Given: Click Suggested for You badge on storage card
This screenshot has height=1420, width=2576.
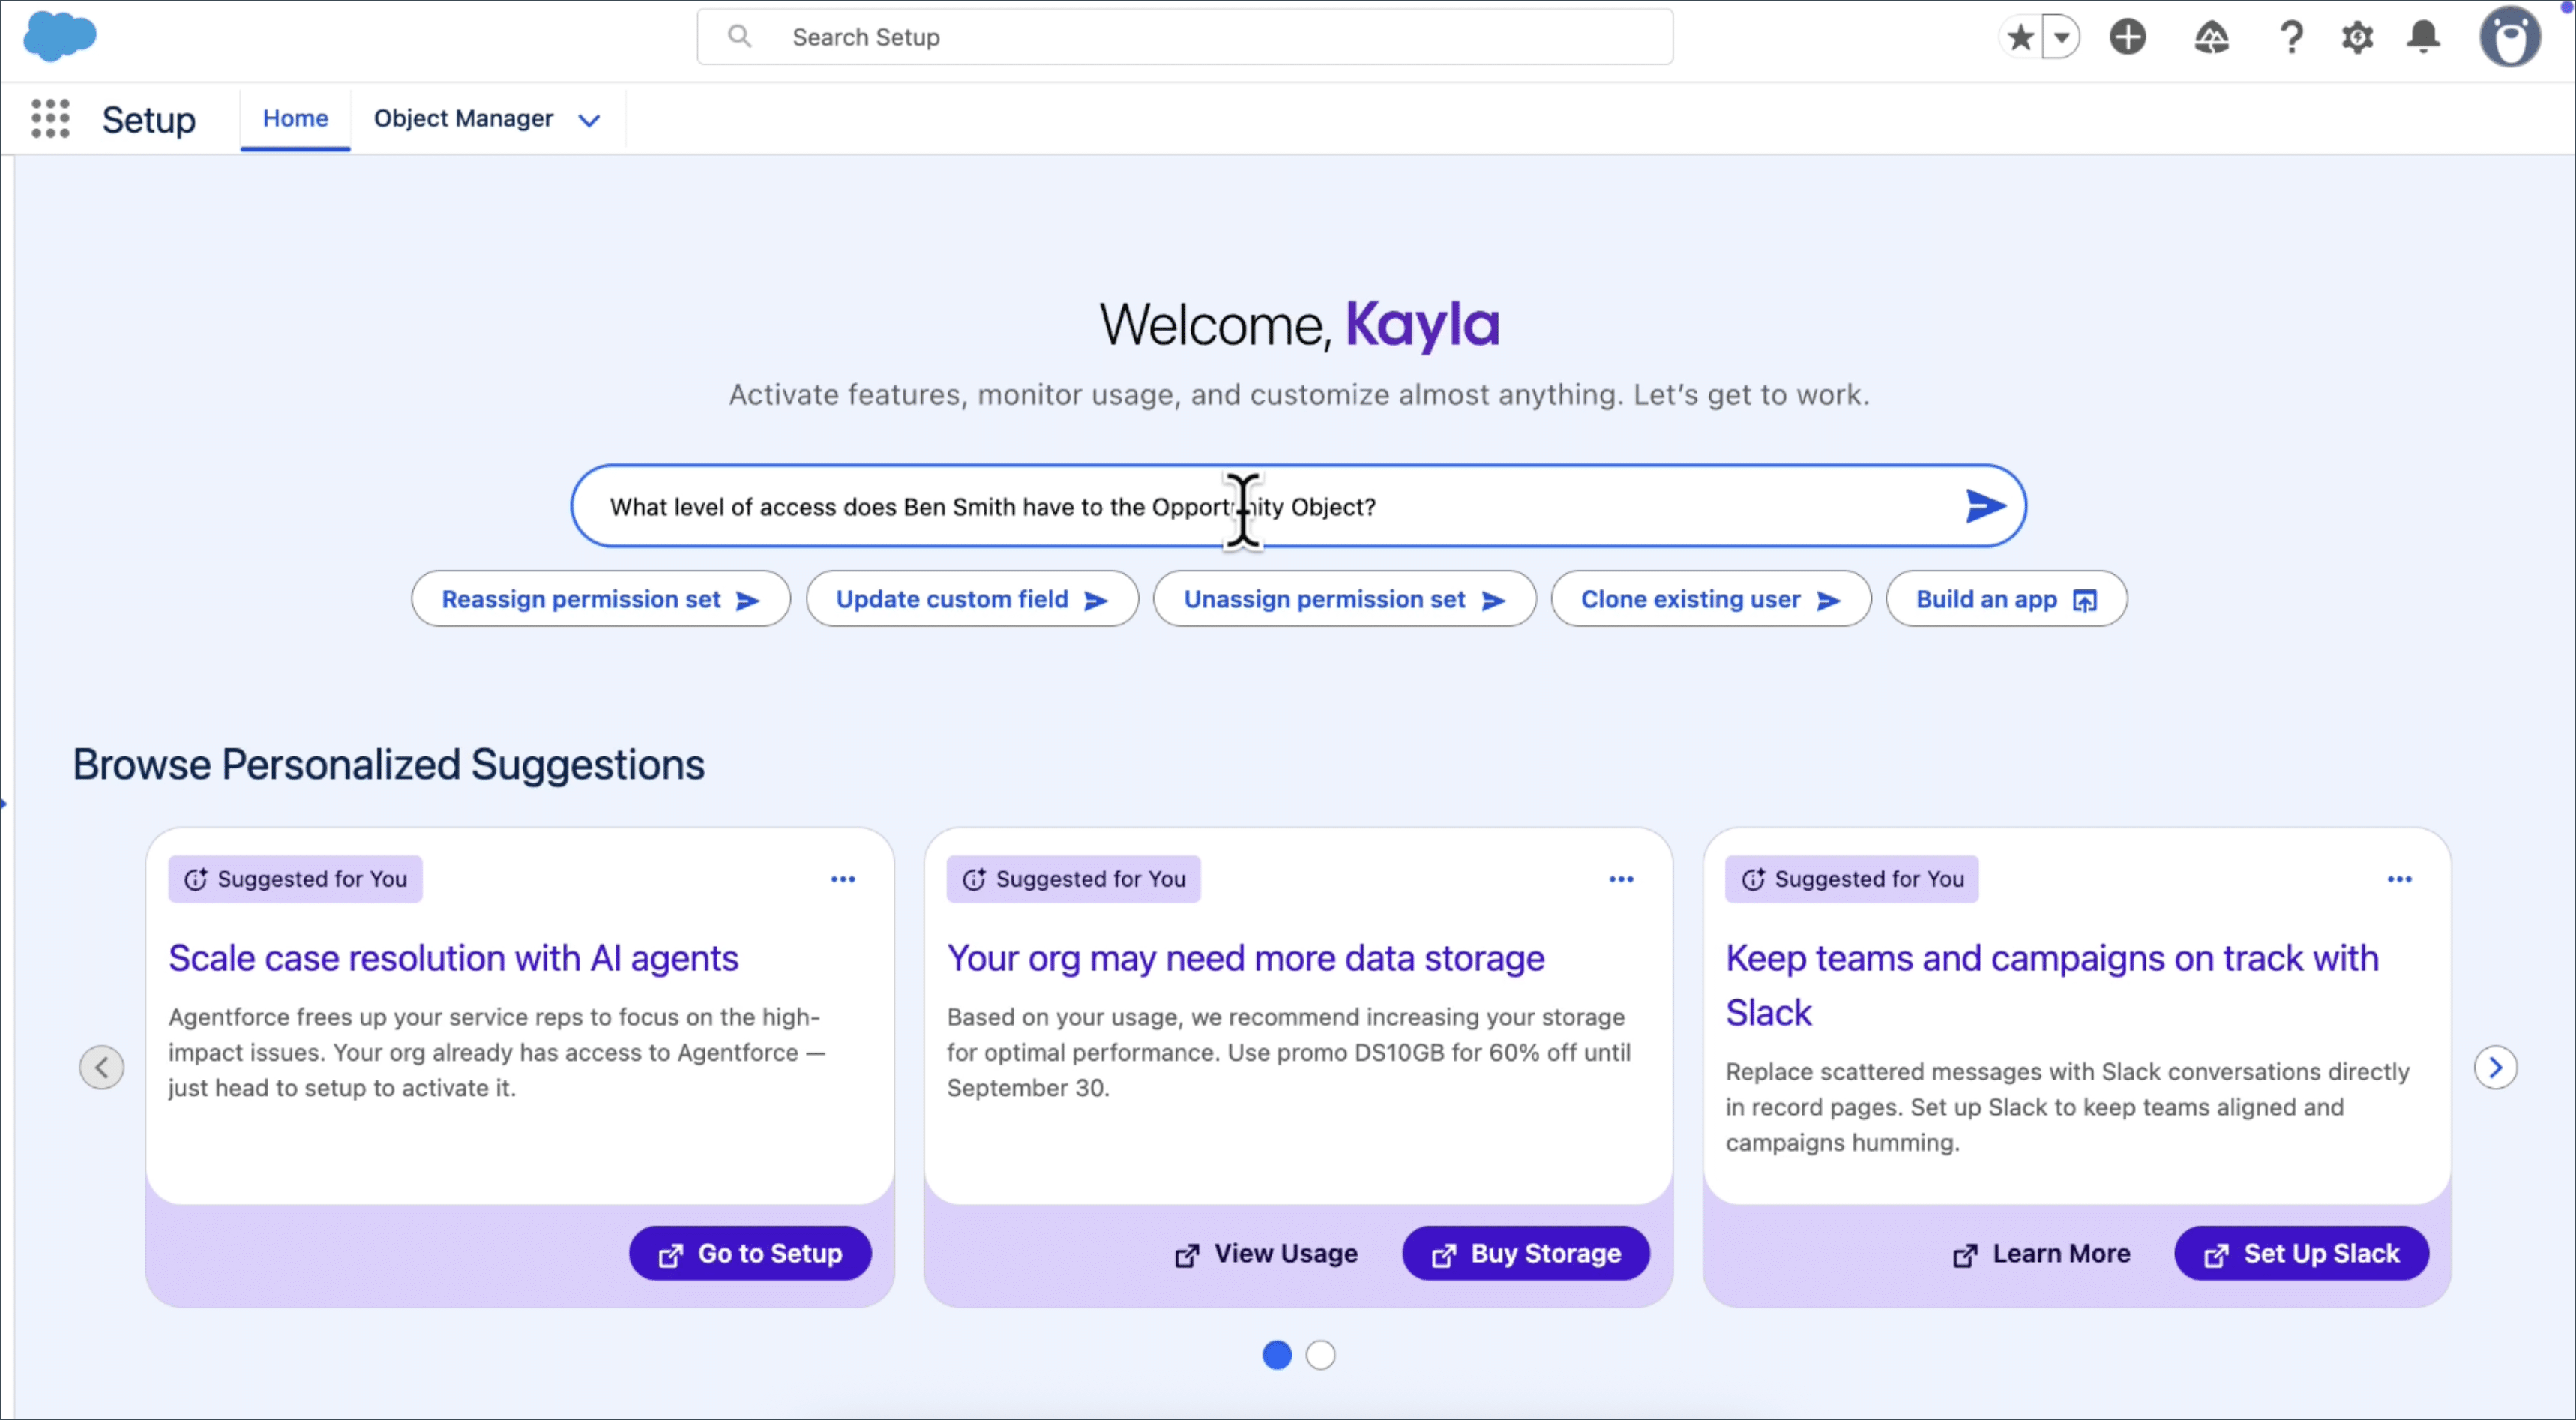Looking at the screenshot, I should pos(1073,879).
